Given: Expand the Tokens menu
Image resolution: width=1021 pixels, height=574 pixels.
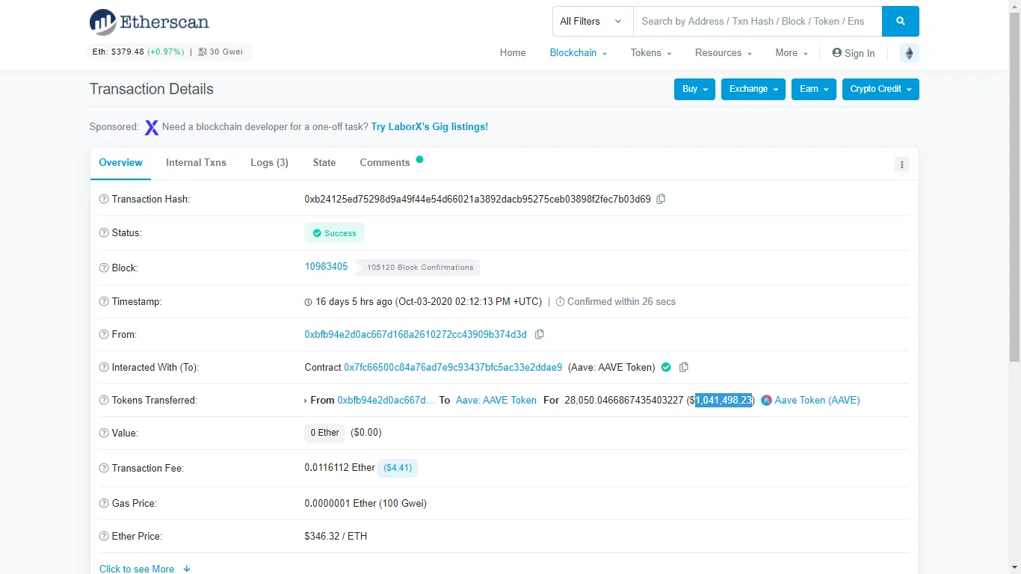Looking at the screenshot, I should point(651,53).
